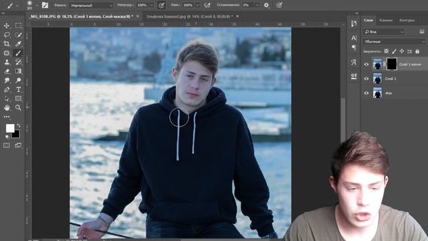Image resolution: width=428 pixels, height=241 pixels.
Task: Open the Character panel icon
Action: click(354, 37)
